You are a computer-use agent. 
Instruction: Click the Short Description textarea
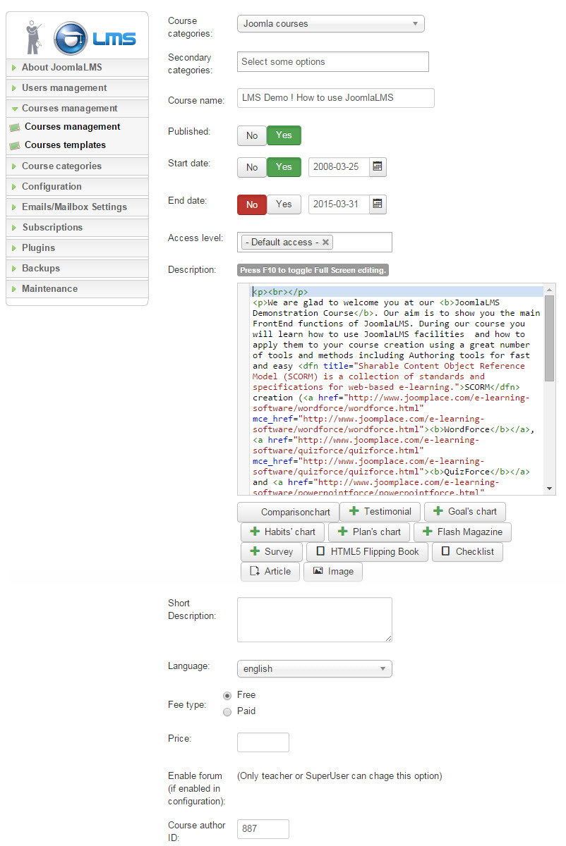[x=315, y=620]
